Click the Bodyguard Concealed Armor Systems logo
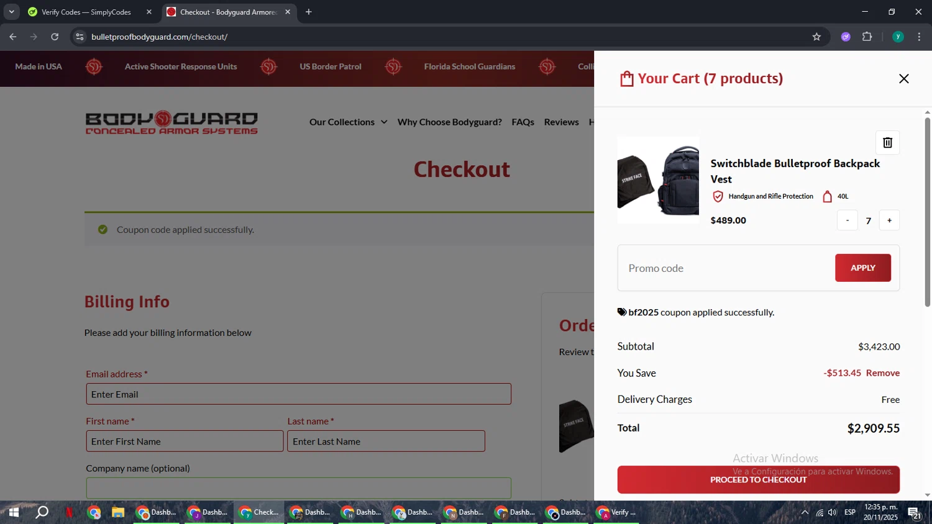 [171, 122]
